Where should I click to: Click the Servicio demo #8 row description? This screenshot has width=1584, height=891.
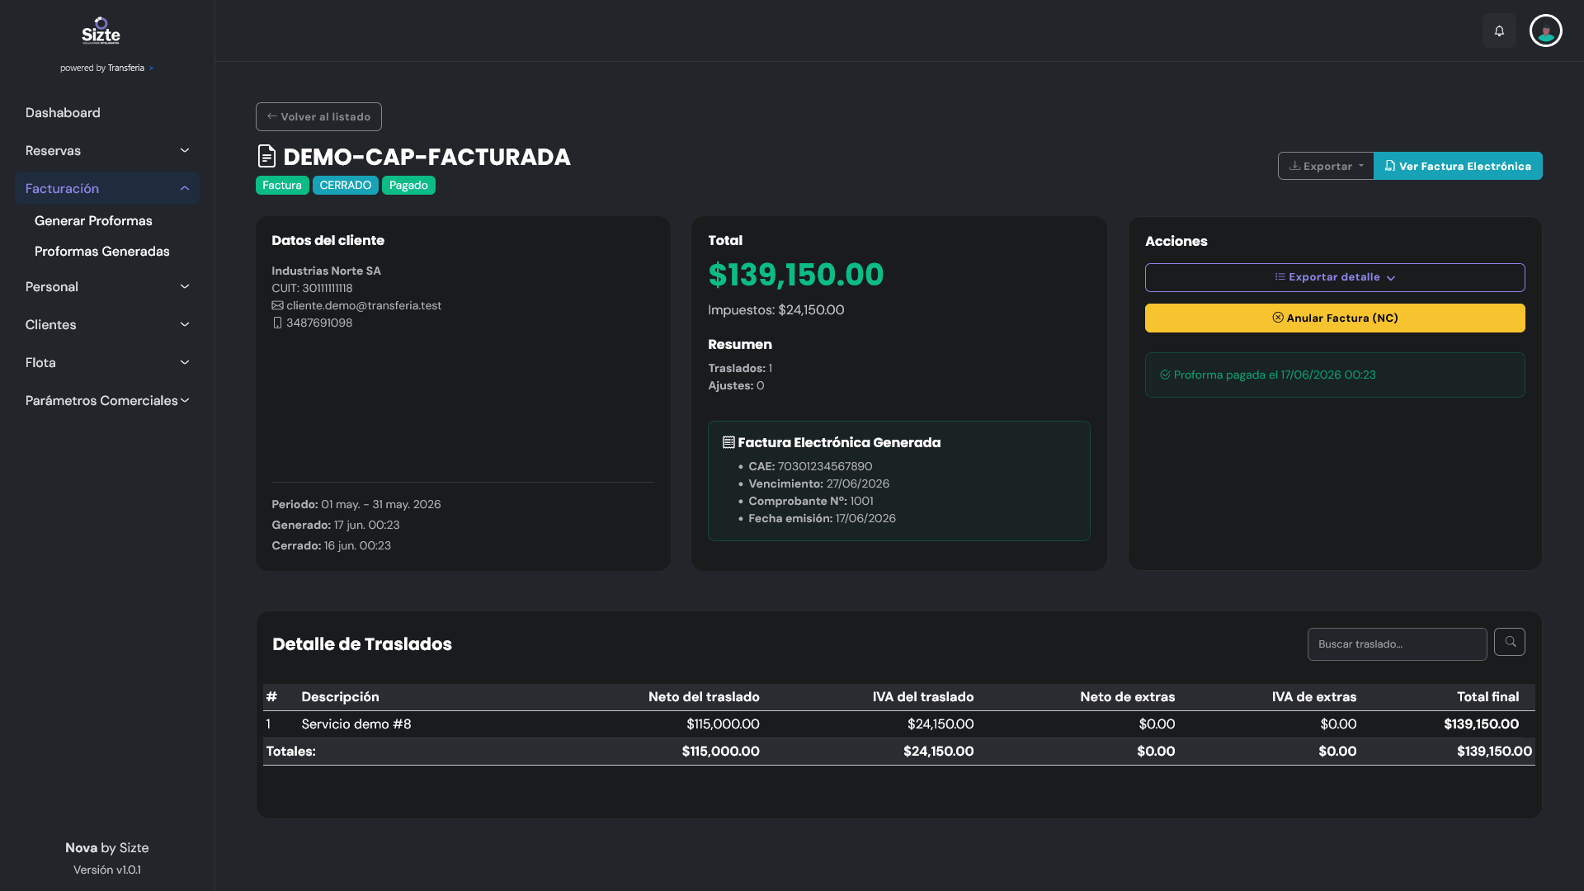click(356, 724)
